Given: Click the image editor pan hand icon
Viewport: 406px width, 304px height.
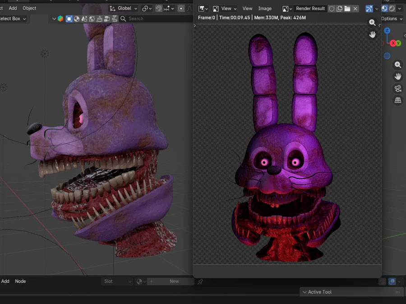Looking at the screenshot, I should 372,34.
